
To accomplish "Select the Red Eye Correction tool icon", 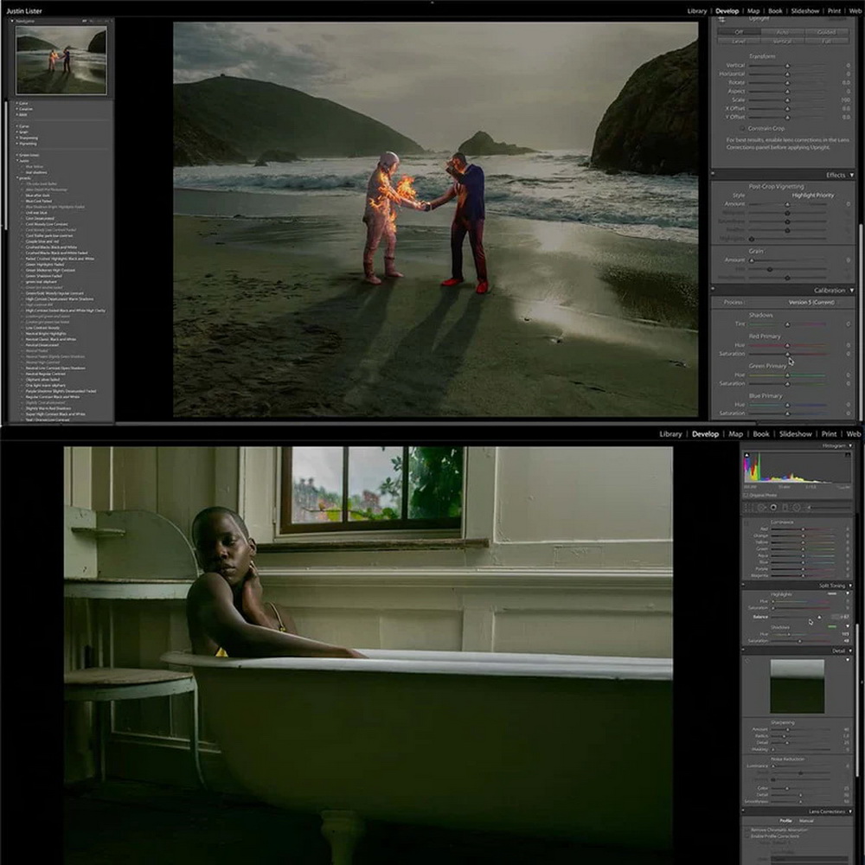I will (773, 508).
